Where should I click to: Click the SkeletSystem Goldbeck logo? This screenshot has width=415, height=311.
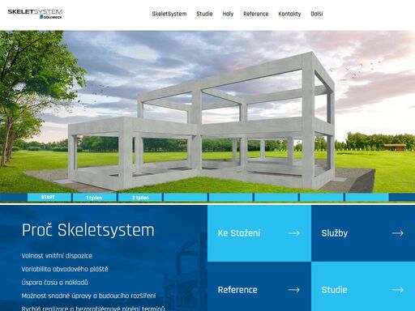35,14
